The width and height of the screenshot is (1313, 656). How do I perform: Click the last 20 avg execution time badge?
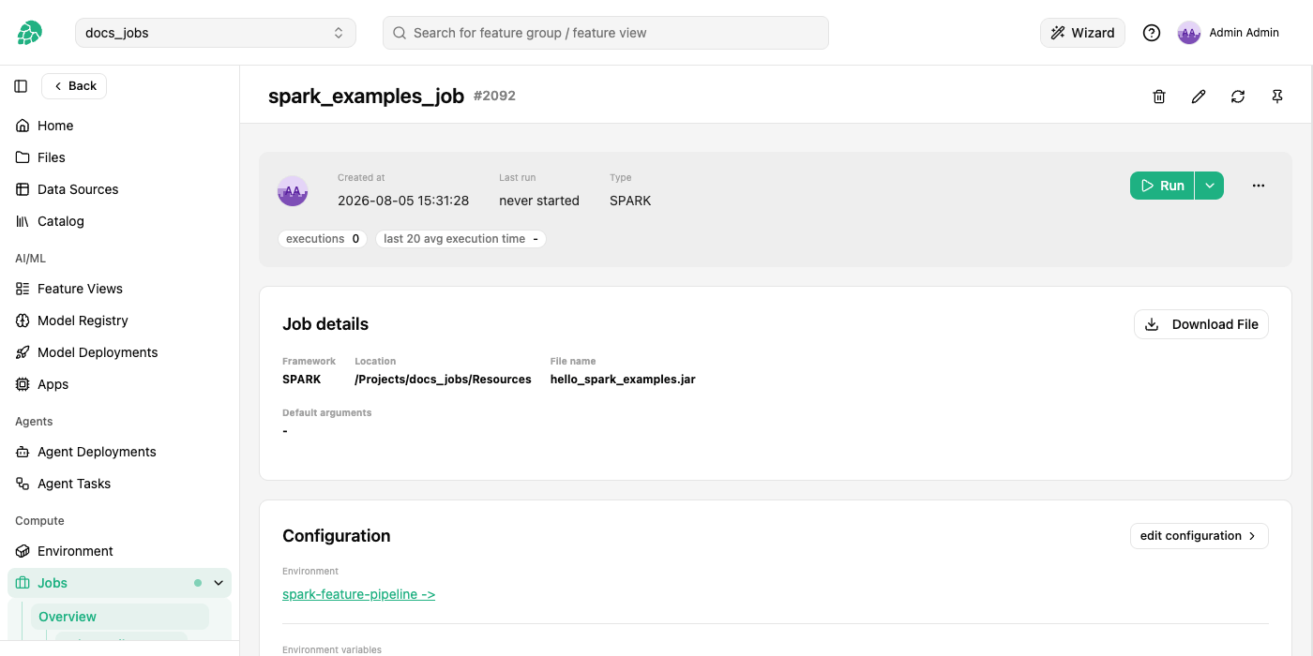(x=460, y=239)
